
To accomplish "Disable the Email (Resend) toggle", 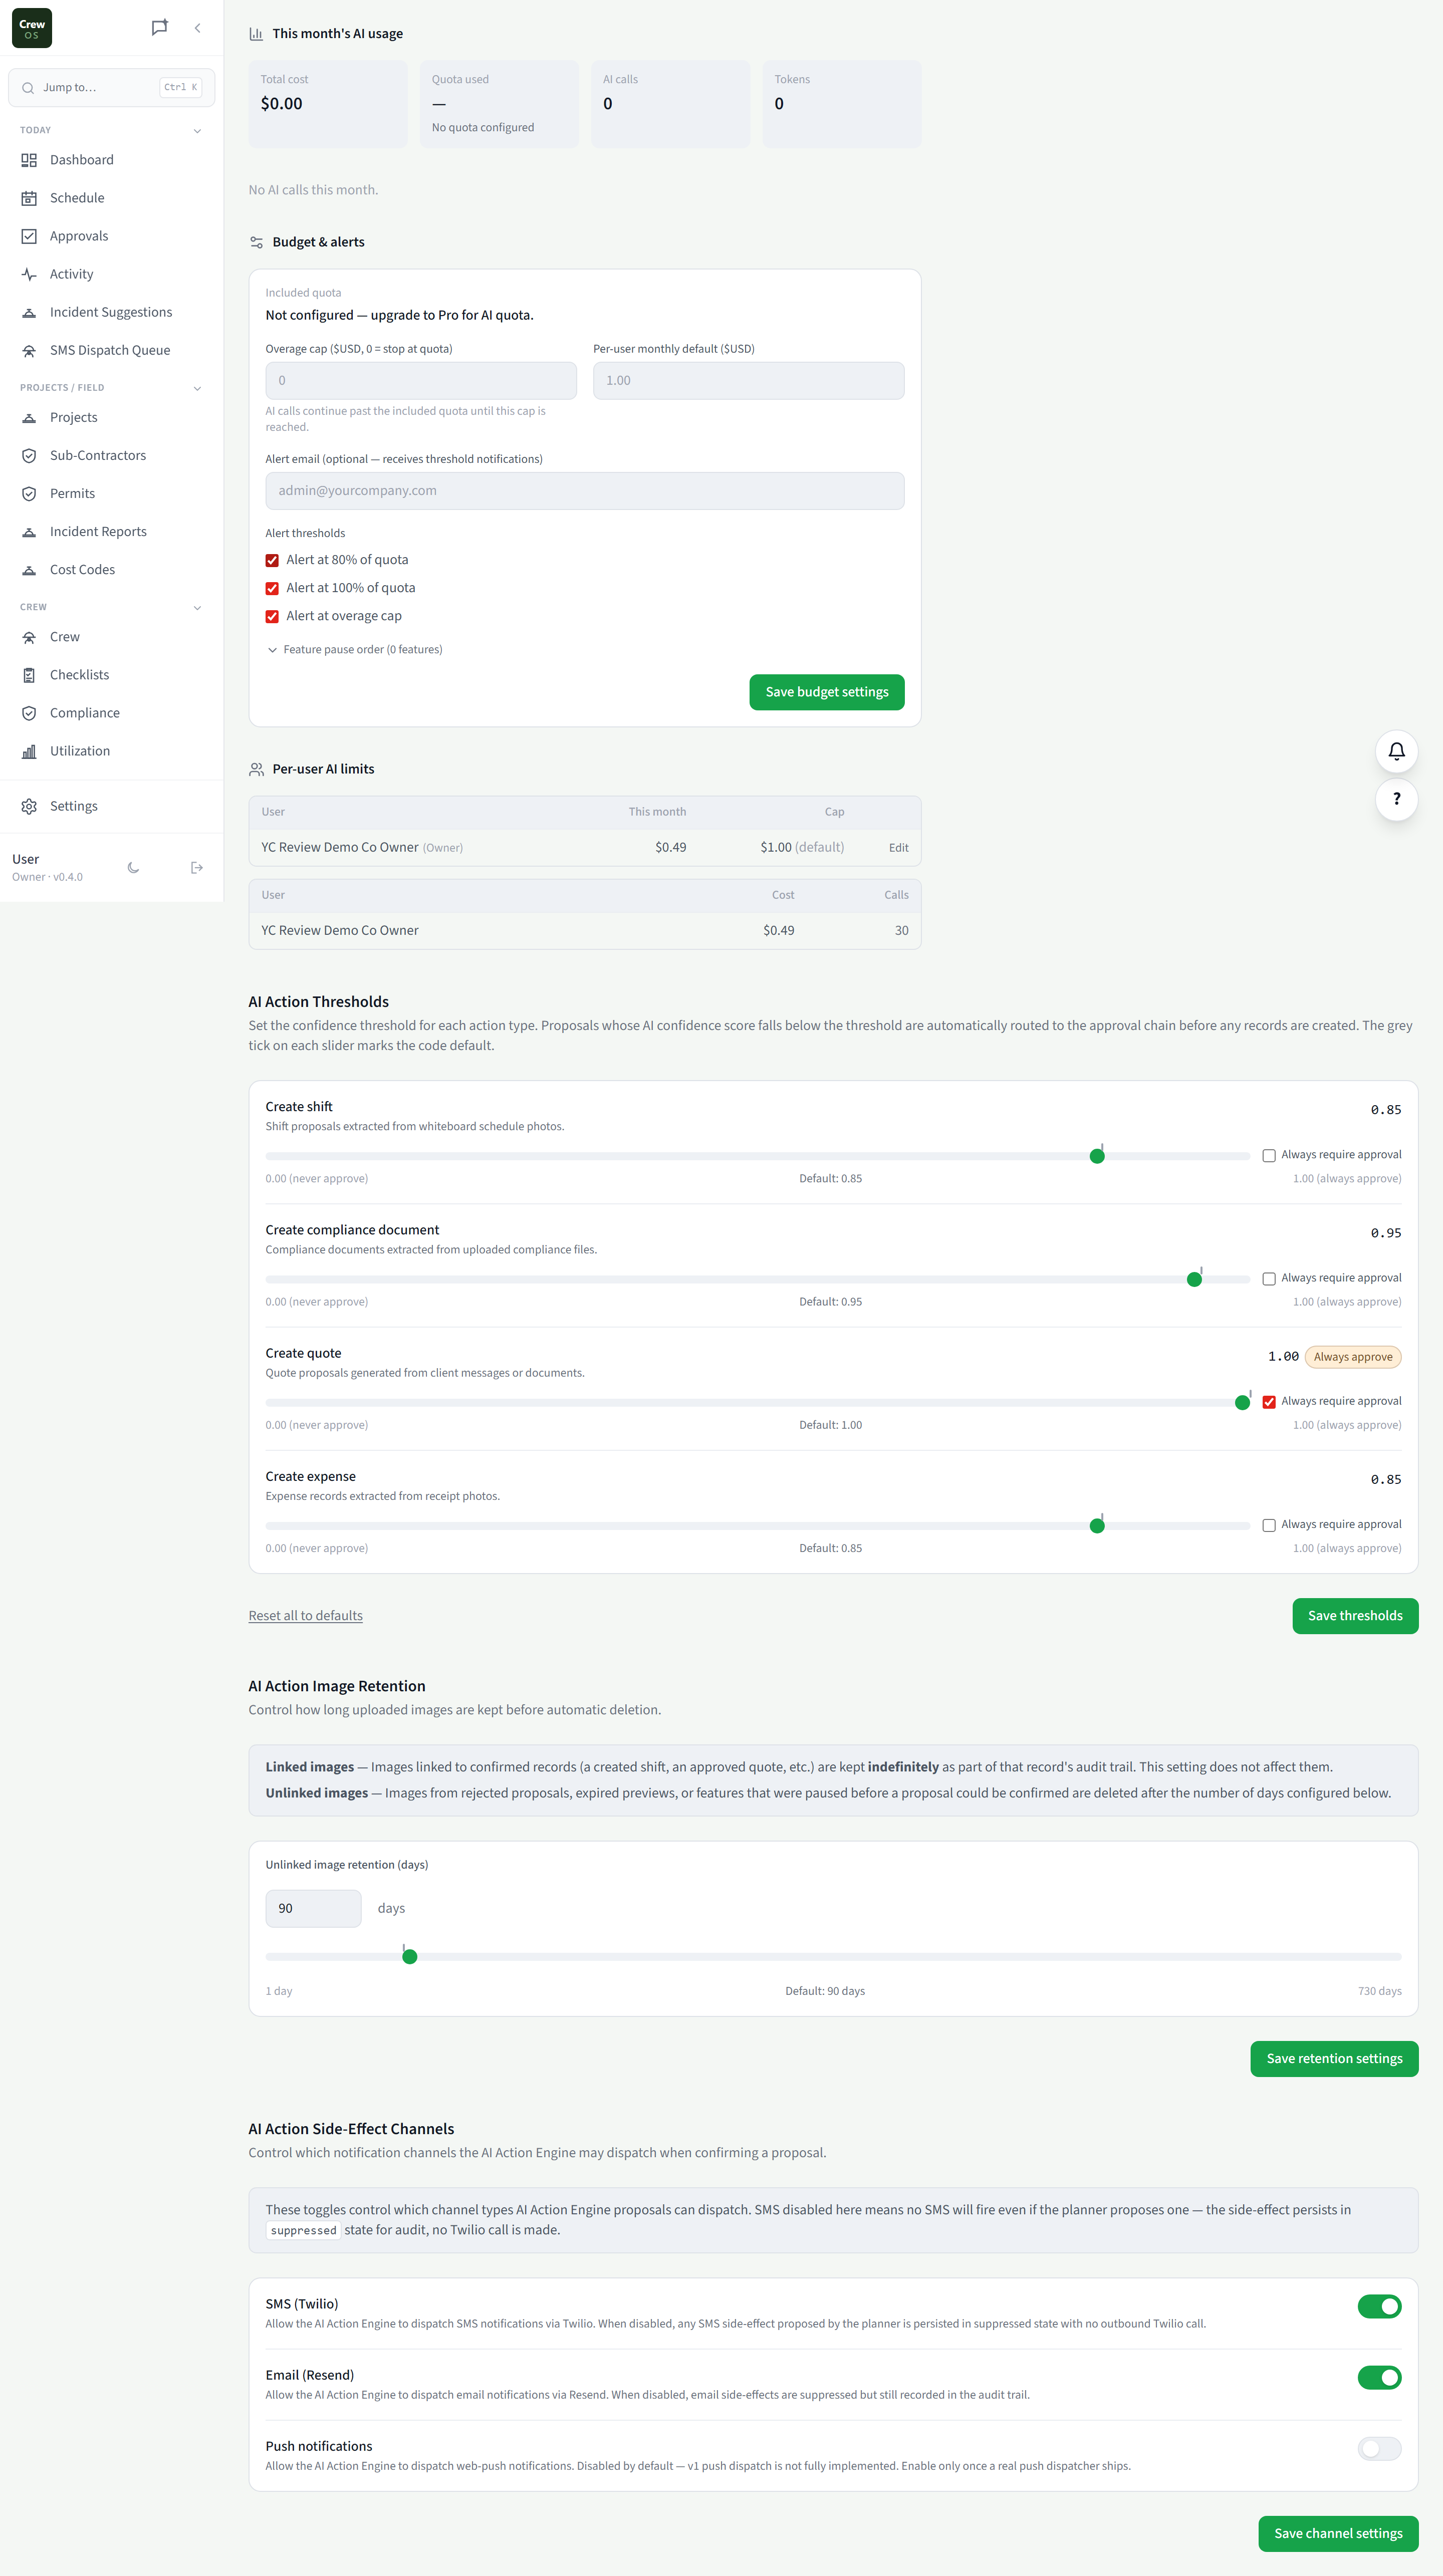I will tap(1379, 2377).
